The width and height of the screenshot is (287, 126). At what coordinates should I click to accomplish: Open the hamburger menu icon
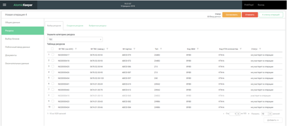point(4,5)
